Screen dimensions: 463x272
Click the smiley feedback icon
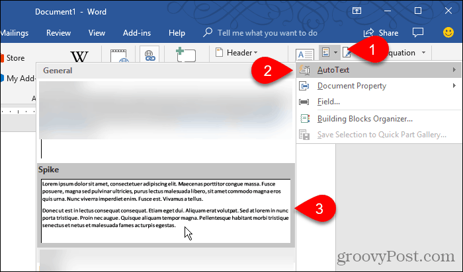448,32
